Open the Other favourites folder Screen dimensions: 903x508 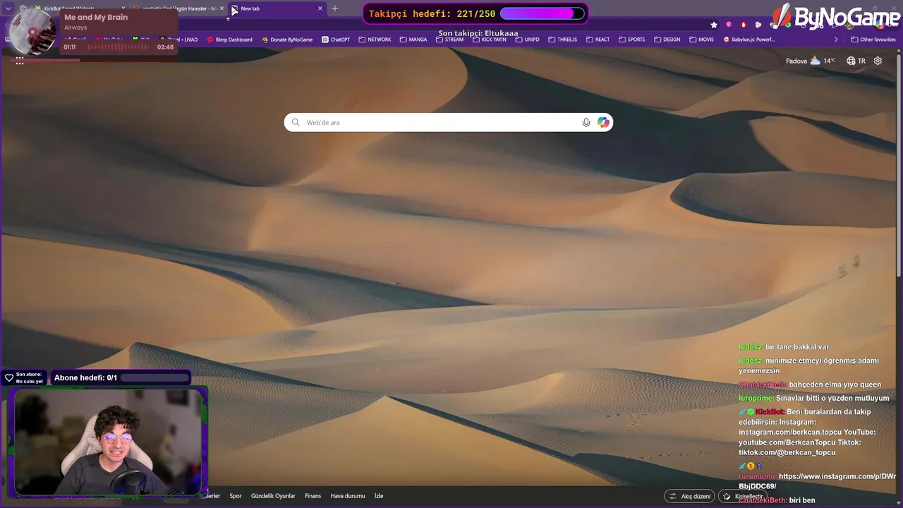(873, 40)
